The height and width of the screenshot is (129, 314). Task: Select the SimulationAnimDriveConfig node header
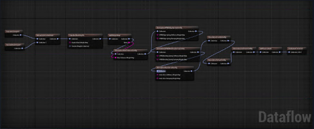175,68
